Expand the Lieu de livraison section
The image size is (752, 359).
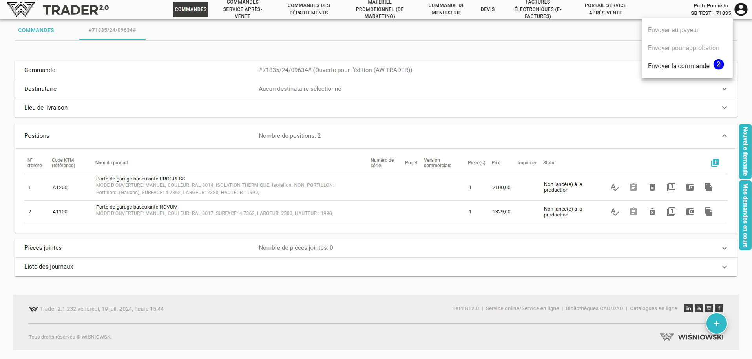tap(724, 108)
